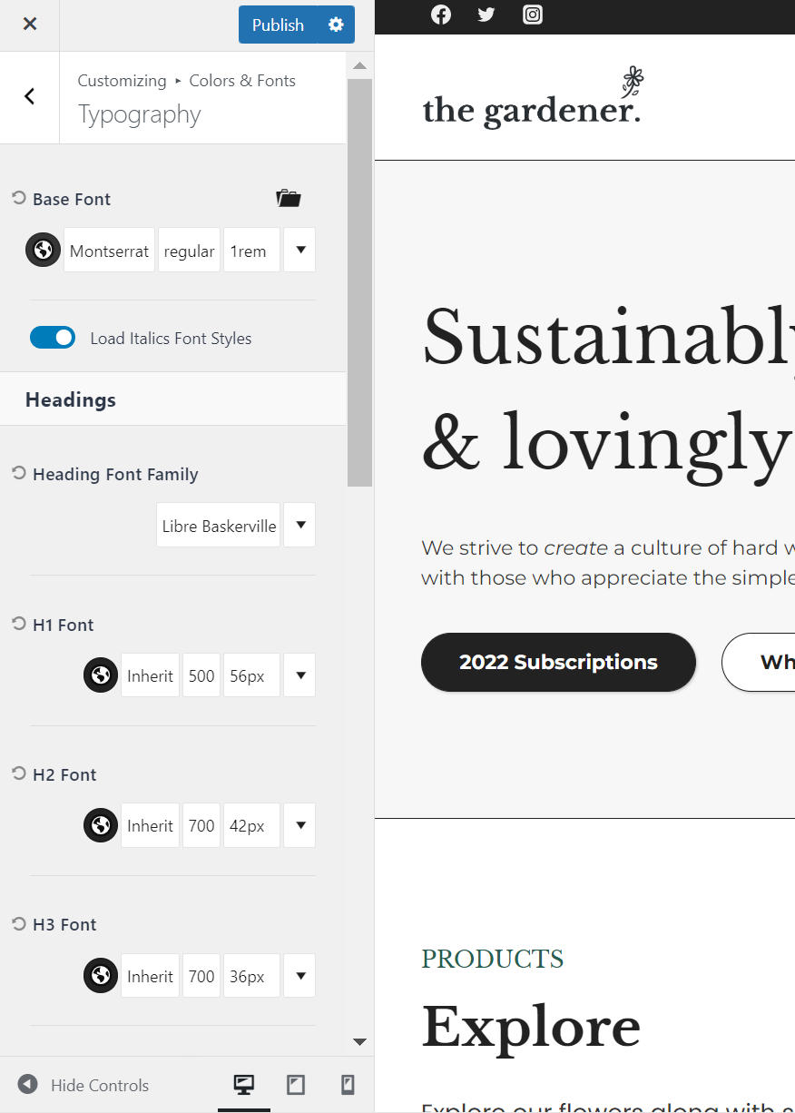Toggle Load Italics Font Styles
The width and height of the screenshot is (795, 1113).
pyautogui.click(x=53, y=338)
